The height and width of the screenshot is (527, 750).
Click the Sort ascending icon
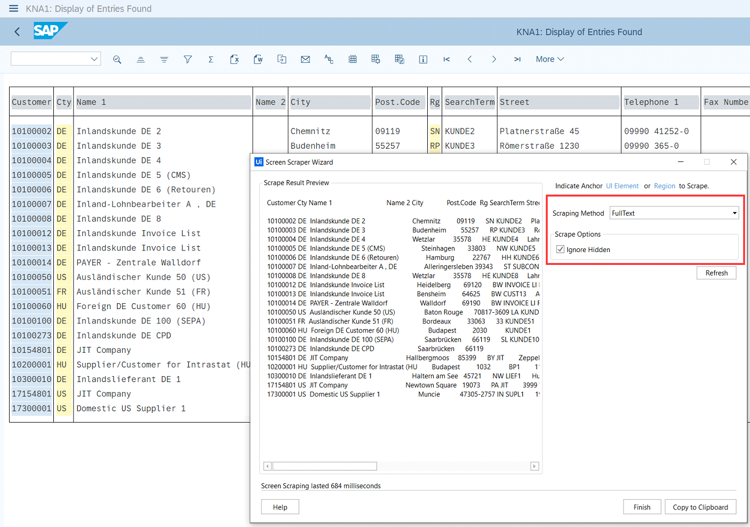(140, 59)
